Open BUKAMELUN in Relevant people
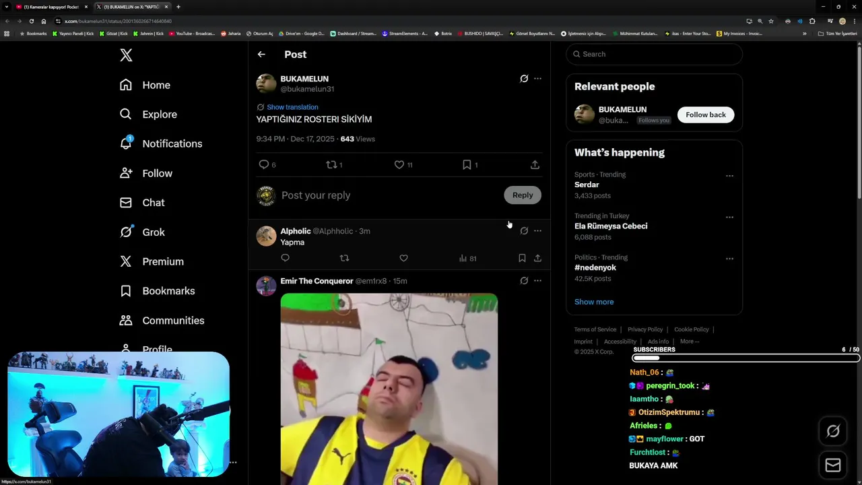 622,110
